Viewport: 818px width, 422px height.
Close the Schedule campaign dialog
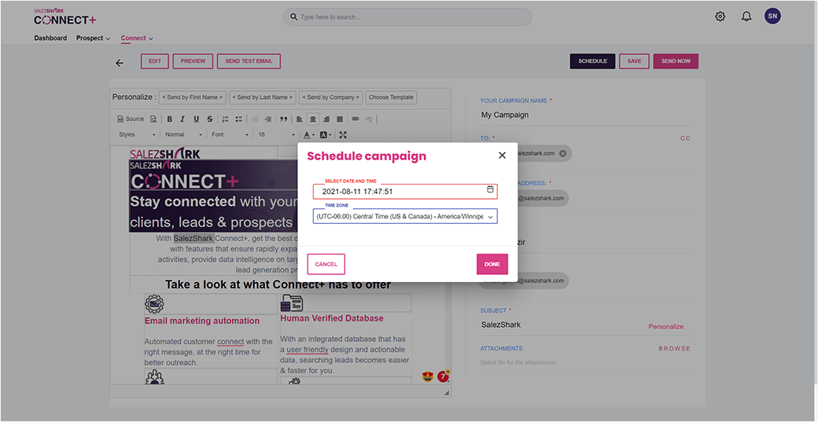[502, 156]
